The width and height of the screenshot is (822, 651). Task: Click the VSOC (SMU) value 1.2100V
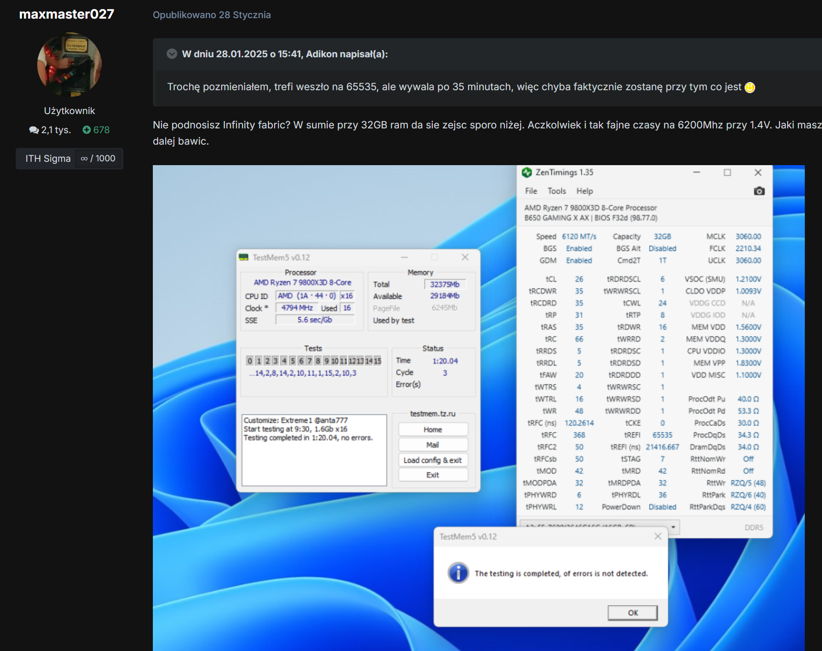pyautogui.click(x=748, y=279)
